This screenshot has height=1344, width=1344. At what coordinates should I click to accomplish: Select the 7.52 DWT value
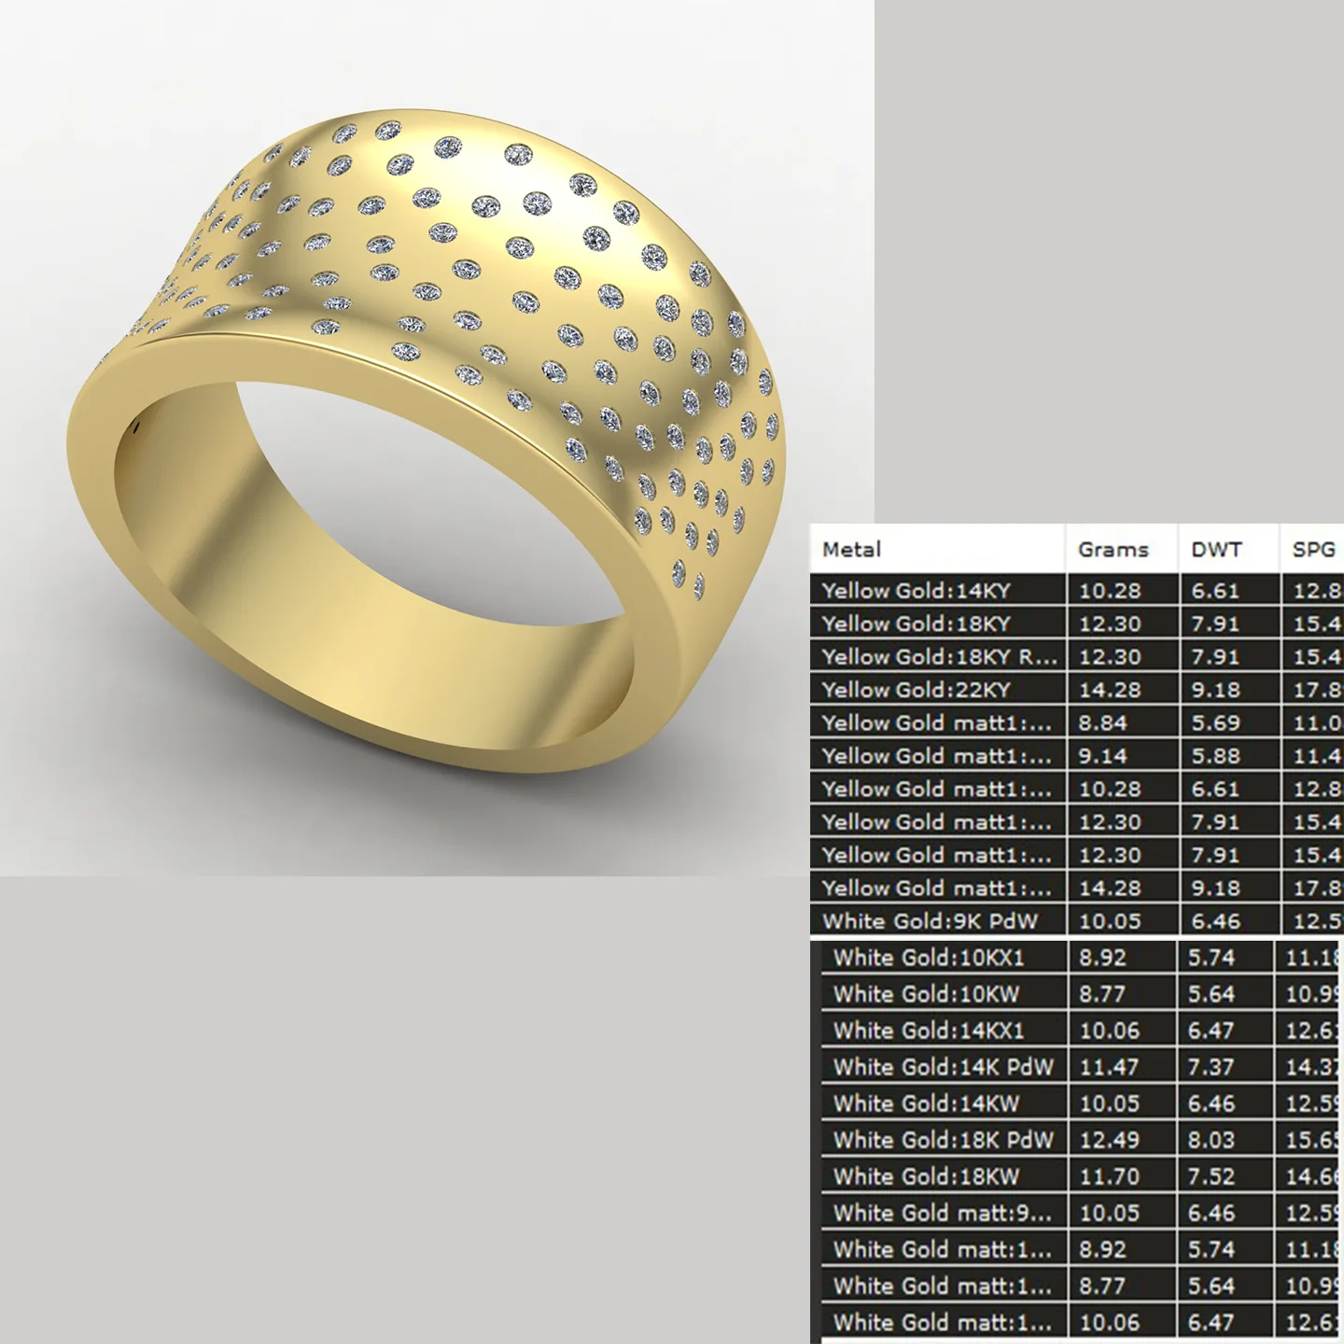(1211, 1176)
